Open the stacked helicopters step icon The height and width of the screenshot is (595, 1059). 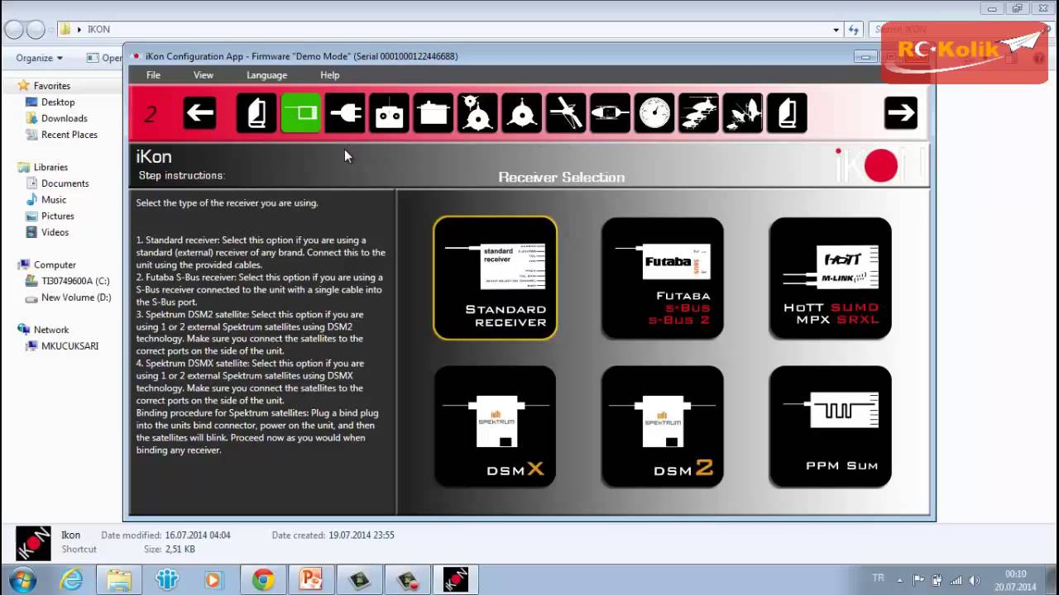pyautogui.click(x=699, y=113)
